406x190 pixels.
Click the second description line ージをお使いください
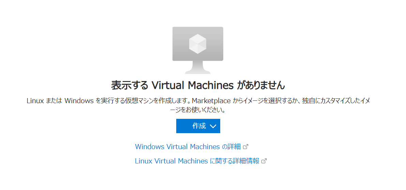pyautogui.click(x=198, y=110)
